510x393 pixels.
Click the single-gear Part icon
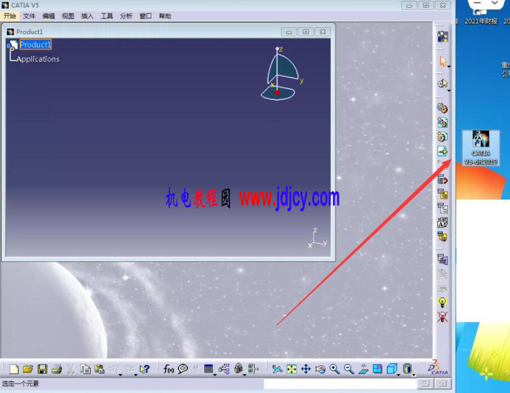[x=442, y=137]
